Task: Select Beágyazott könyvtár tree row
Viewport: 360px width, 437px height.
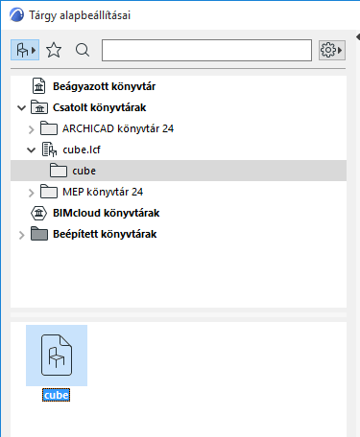Action: click(x=179, y=86)
